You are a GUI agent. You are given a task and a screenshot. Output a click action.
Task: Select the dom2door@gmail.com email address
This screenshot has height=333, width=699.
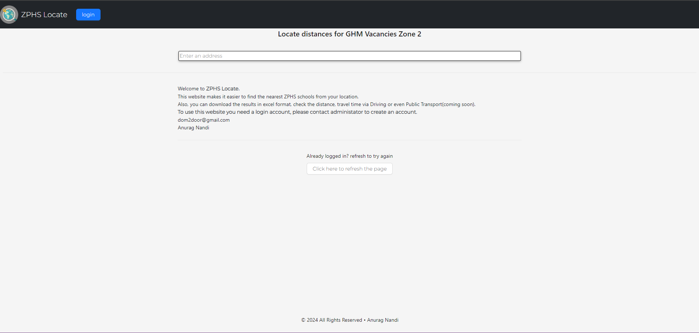click(x=204, y=120)
